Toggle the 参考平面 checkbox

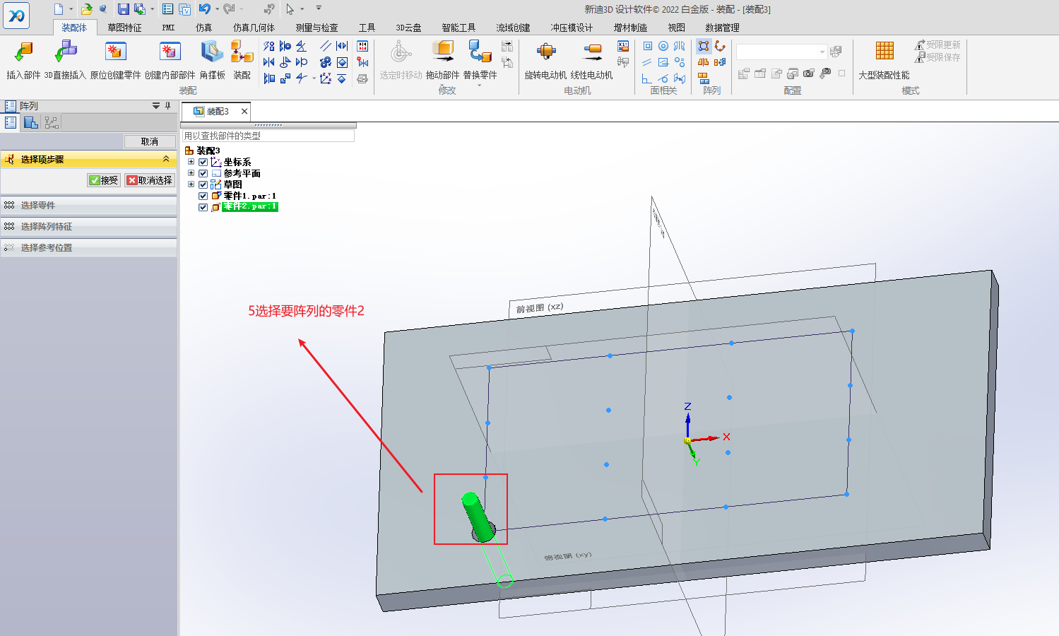203,173
